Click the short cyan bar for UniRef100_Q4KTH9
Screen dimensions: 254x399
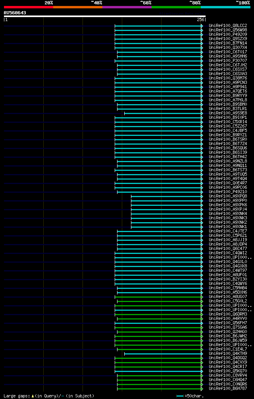click(164, 354)
